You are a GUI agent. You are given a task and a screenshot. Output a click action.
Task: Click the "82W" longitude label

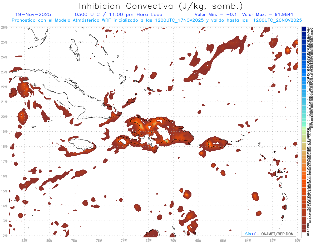[x=24, y=240]
